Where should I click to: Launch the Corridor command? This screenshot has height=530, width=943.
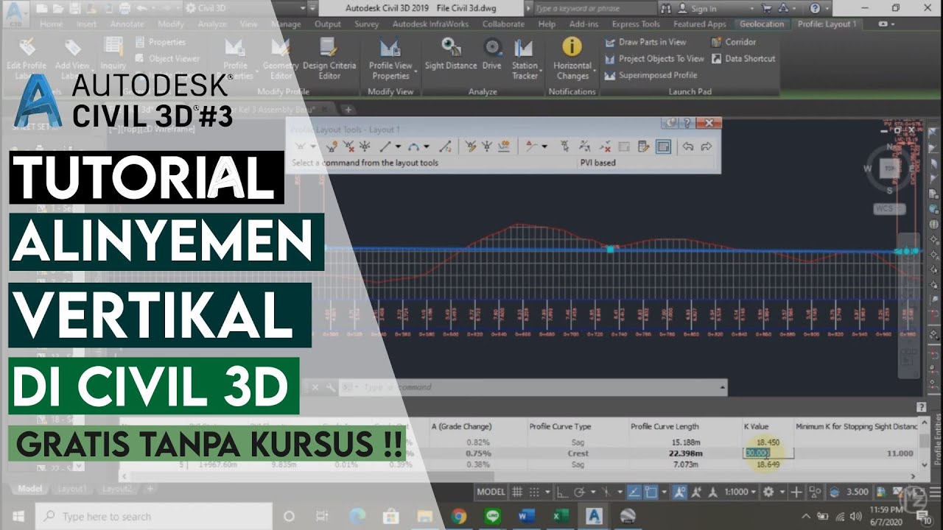733,42
